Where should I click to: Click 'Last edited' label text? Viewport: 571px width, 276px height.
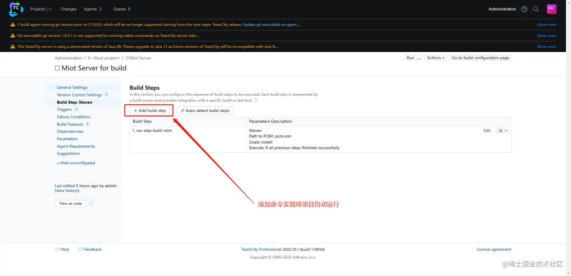tap(65, 186)
